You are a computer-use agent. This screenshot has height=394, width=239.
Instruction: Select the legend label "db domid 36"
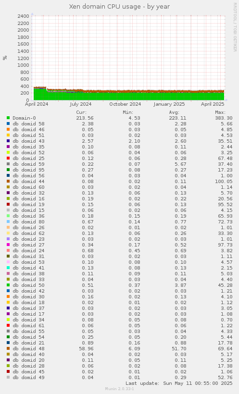pyautogui.click(x=28, y=216)
